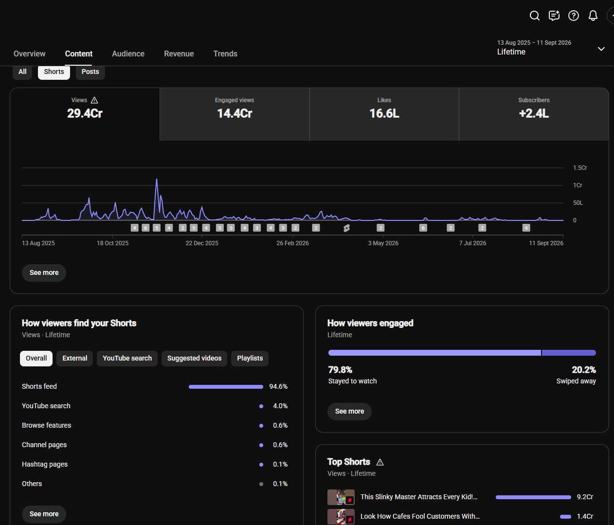The image size is (614, 525).
Task: Click See more under the views chart
Action: coord(44,272)
